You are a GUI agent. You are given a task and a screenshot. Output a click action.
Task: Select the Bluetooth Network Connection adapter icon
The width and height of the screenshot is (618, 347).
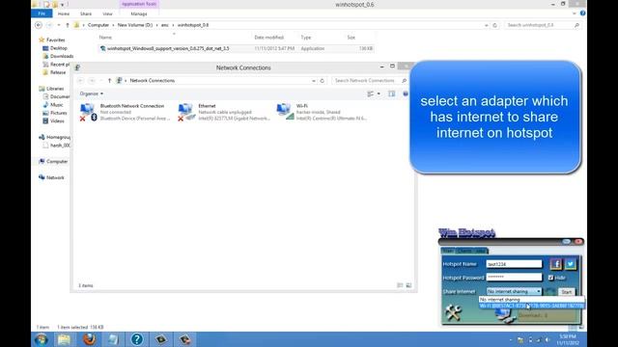[88, 112]
